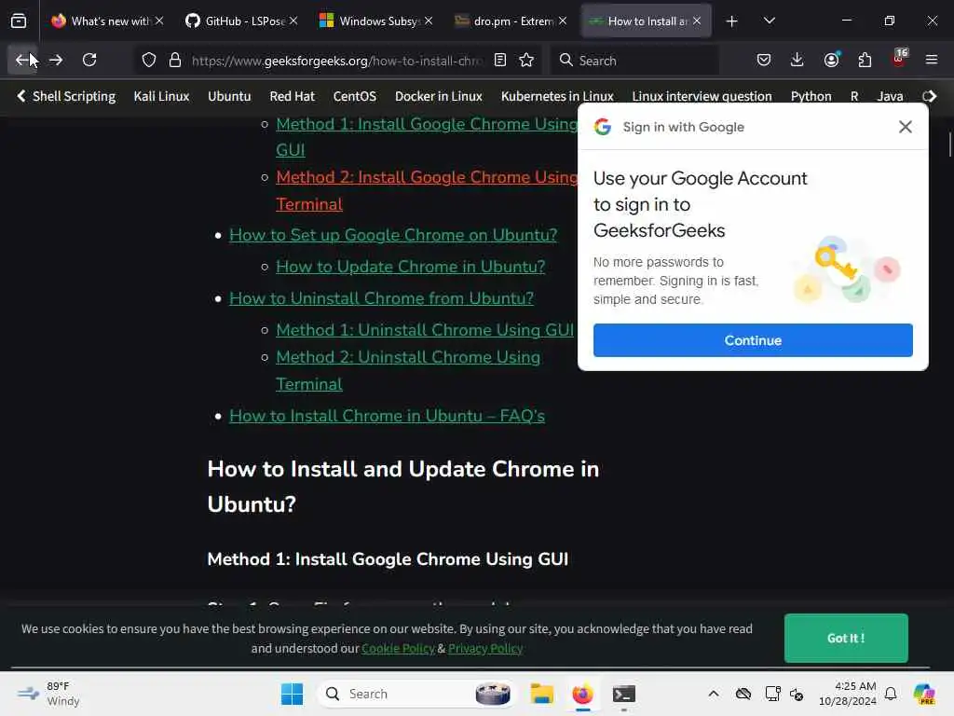Open the Firefox View icon at the left of the tab strip

[x=19, y=21]
